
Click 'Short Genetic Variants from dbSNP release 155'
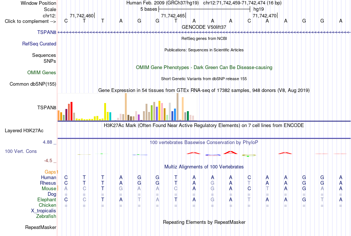point(204,79)
